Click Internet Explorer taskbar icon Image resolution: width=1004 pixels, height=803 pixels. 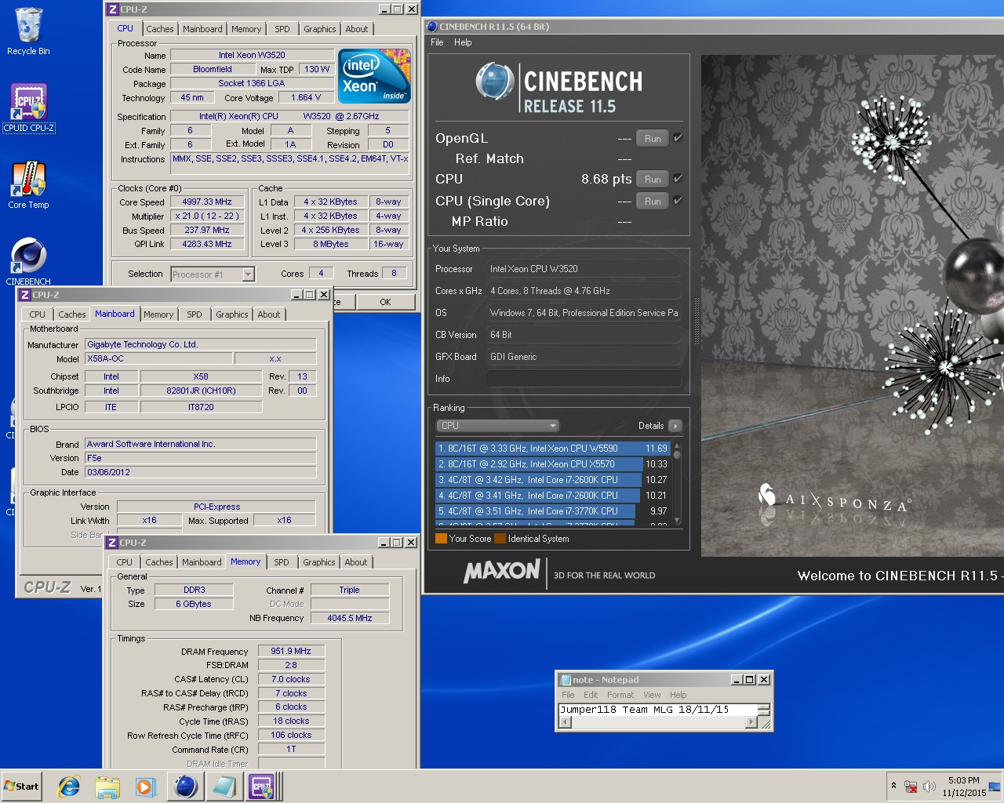(x=69, y=787)
